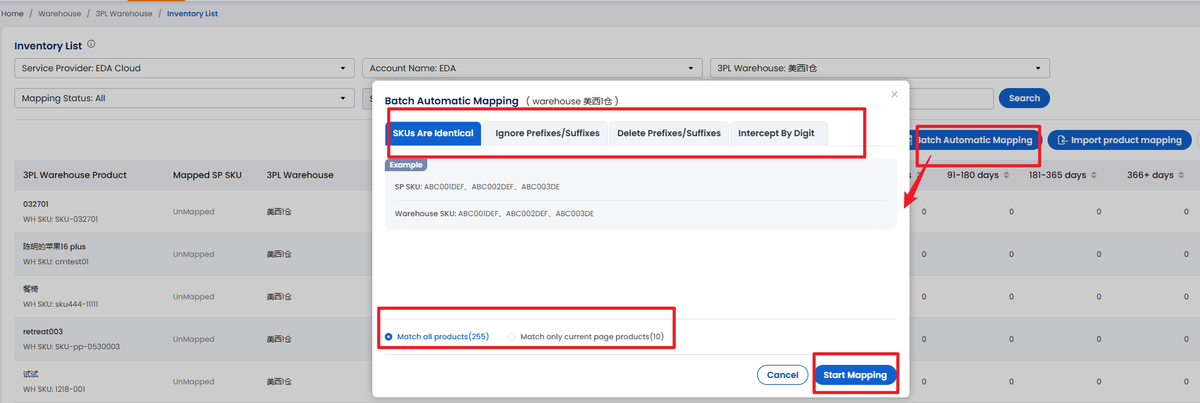Click Inventory List breadcrumb

tap(192, 14)
